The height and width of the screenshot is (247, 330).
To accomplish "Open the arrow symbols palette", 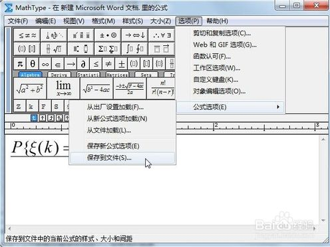I will click(134, 35).
